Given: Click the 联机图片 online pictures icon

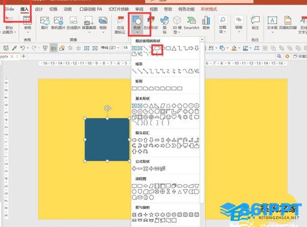Looking at the screenshot, I should 58,23.
